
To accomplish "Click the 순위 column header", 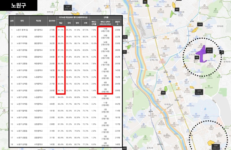I will (x=12, y=21).
